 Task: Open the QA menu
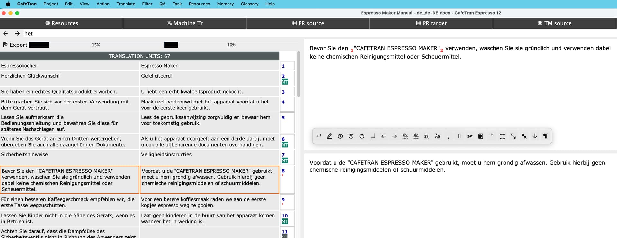(x=163, y=4)
